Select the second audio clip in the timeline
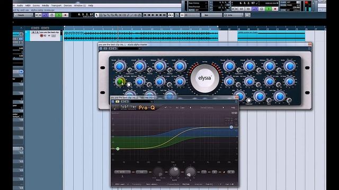Screen dimensions: 339x190 pyautogui.click(x=271, y=36)
